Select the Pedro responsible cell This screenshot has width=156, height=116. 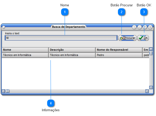(x=119, y=55)
